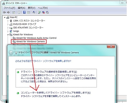Click the round back button in driver dialog

pos(11,53)
